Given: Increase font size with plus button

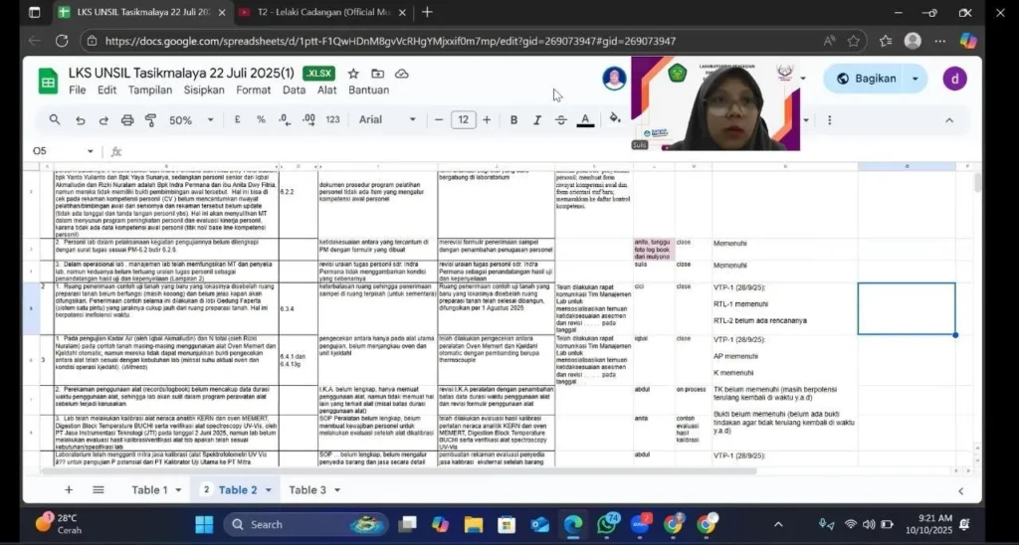Looking at the screenshot, I should (487, 120).
